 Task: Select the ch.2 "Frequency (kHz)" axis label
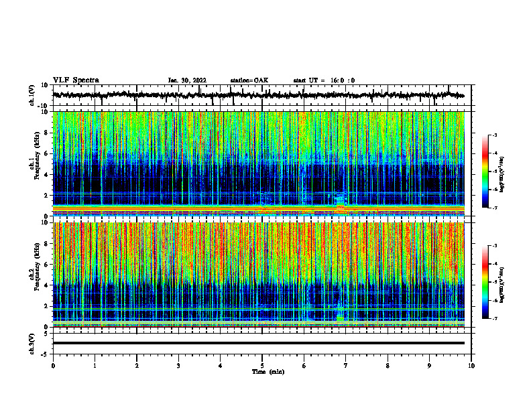(x=38, y=266)
